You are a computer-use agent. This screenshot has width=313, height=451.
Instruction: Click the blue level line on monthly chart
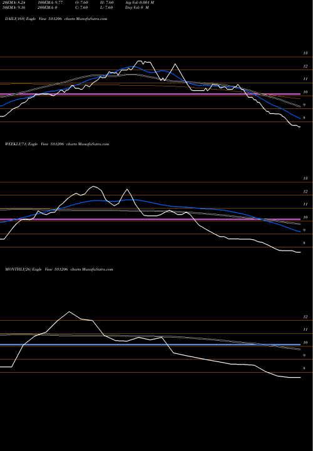[150, 345]
